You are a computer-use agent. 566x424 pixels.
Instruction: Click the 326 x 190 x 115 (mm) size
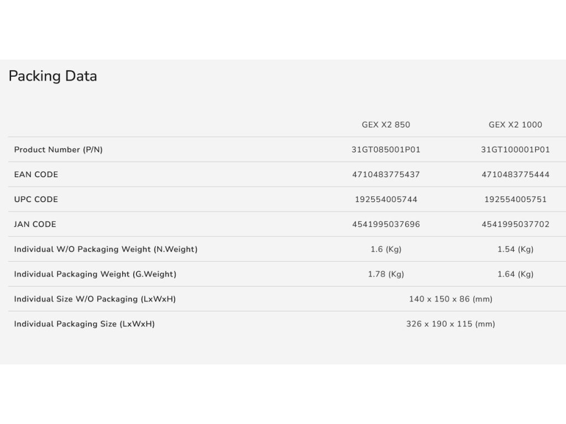[x=450, y=324]
